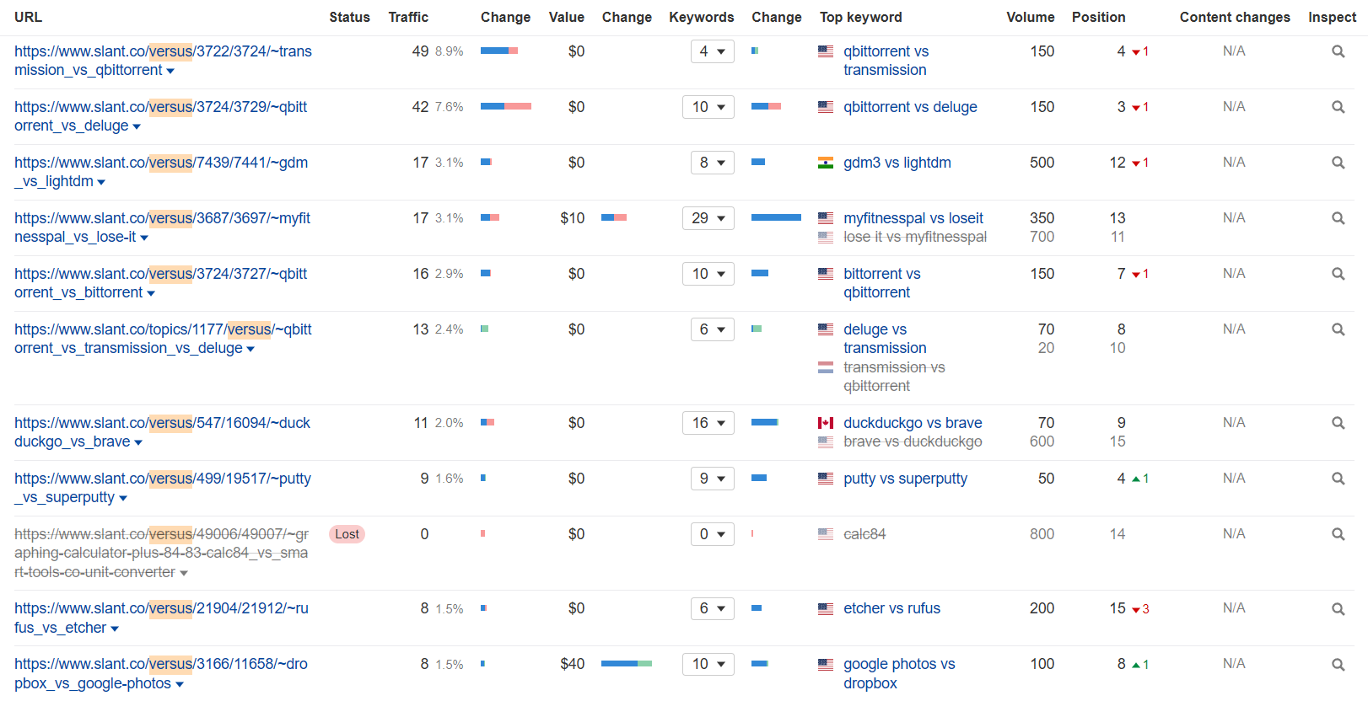Open the keywords dropdown showing 0
Viewport: 1368px width, 701px height.
coord(712,534)
